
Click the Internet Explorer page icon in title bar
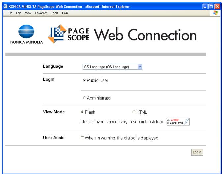pos(5,6)
